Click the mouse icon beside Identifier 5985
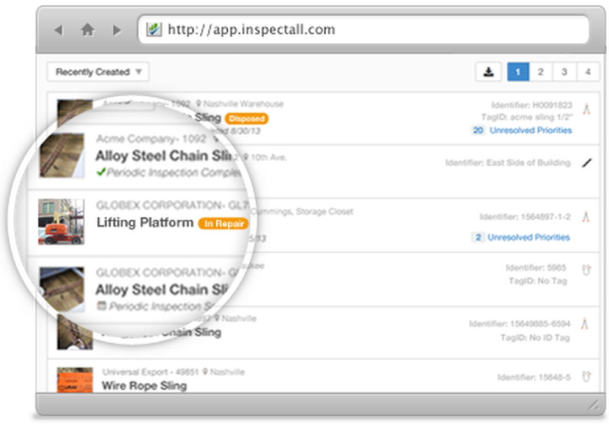 pyautogui.click(x=586, y=270)
